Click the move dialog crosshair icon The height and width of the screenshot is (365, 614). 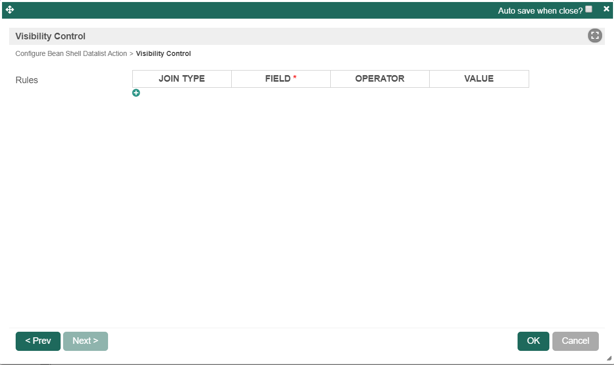[x=10, y=10]
